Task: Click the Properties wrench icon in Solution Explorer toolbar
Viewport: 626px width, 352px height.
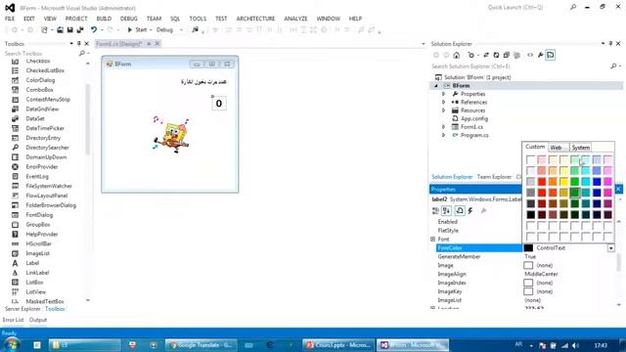Action: pos(540,55)
